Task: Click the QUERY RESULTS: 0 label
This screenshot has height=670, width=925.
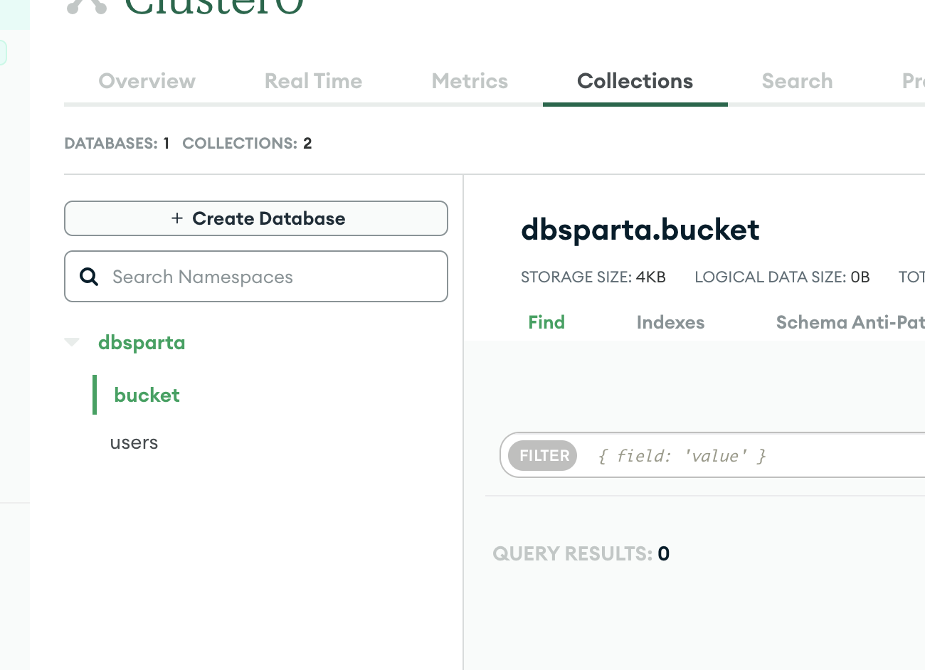Action: coord(581,553)
